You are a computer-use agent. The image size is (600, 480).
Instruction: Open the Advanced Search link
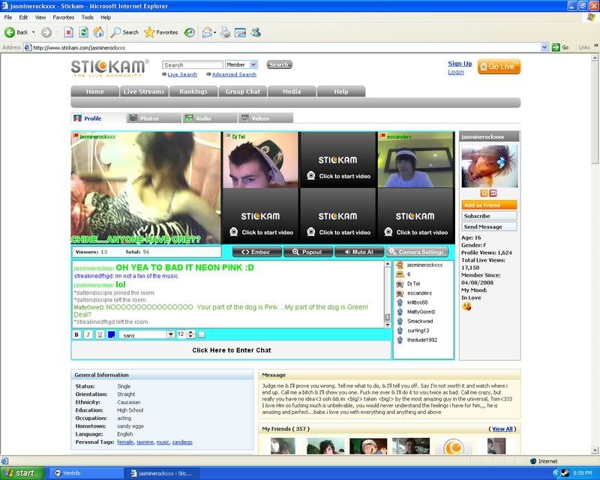pyautogui.click(x=234, y=74)
